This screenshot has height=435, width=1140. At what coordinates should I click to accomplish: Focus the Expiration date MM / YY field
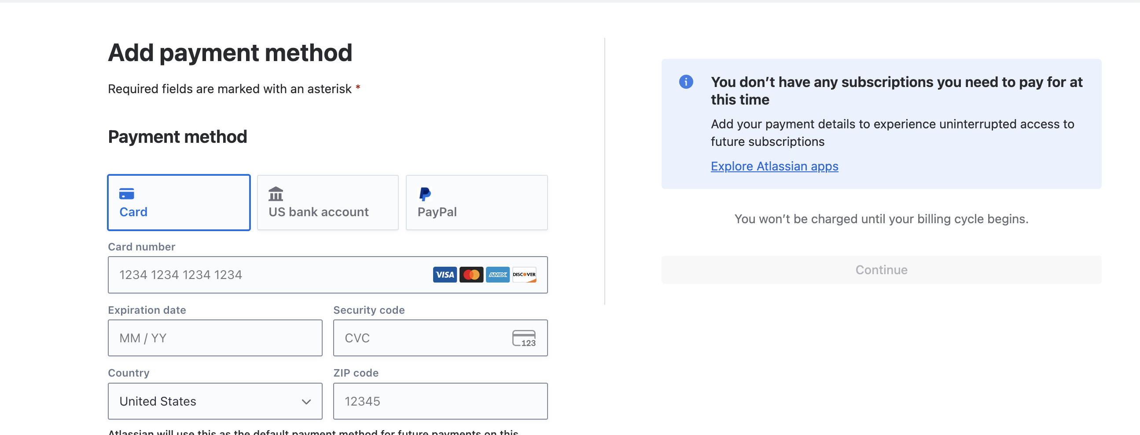click(215, 338)
